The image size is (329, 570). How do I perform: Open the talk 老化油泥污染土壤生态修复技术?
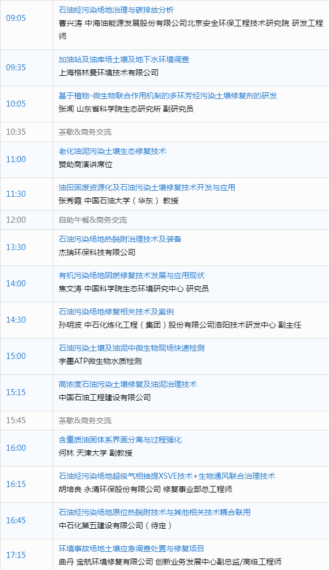(112, 151)
